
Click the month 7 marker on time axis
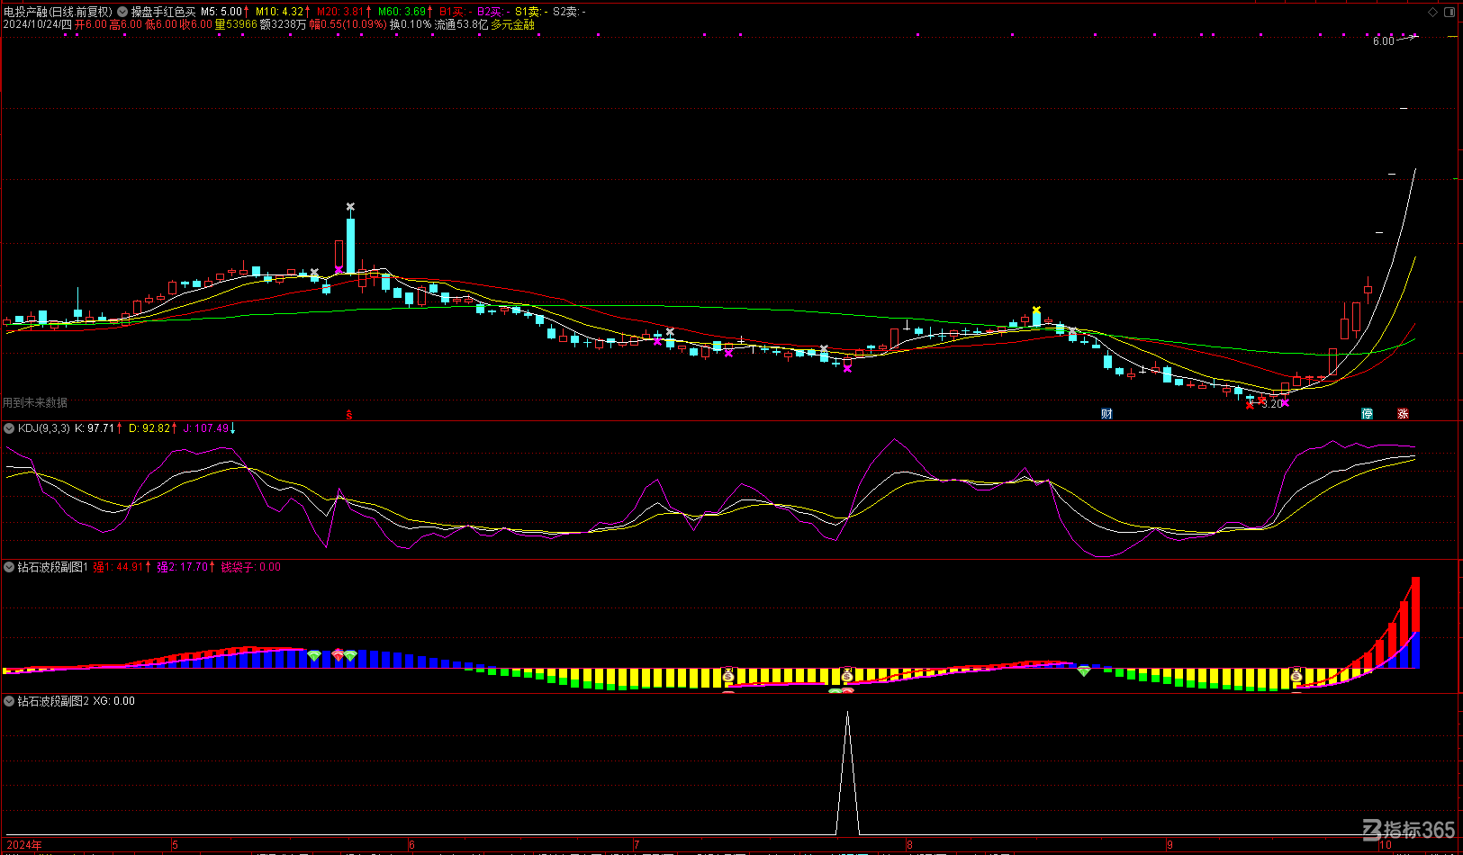[637, 845]
